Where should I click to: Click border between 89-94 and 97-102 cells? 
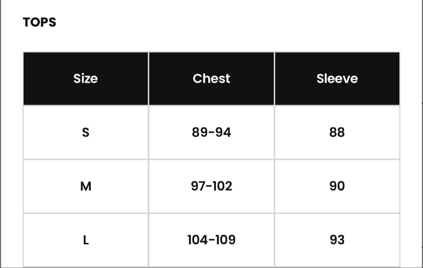tap(211, 159)
